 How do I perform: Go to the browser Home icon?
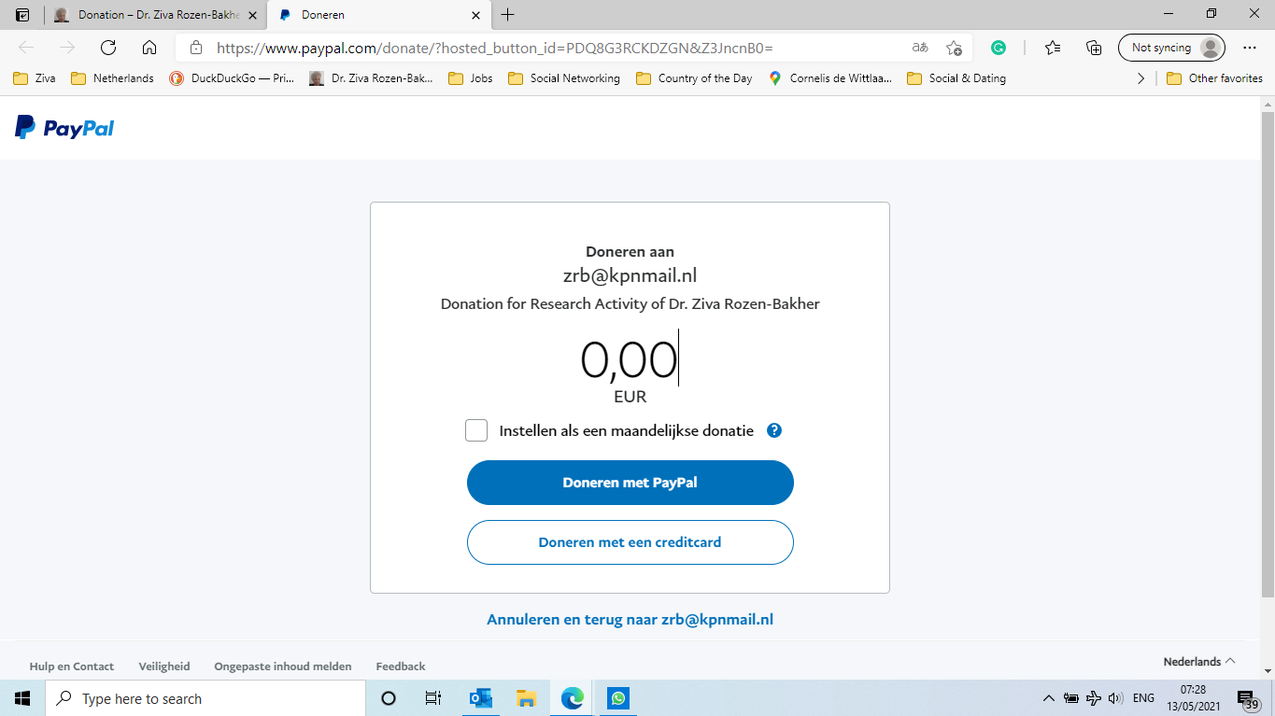click(149, 48)
